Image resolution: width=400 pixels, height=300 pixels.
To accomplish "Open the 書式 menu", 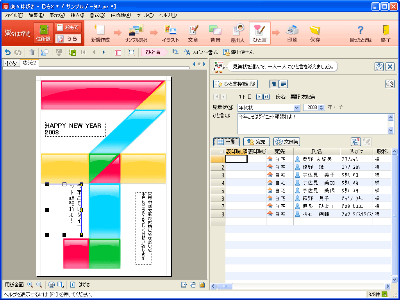I will (97, 15).
